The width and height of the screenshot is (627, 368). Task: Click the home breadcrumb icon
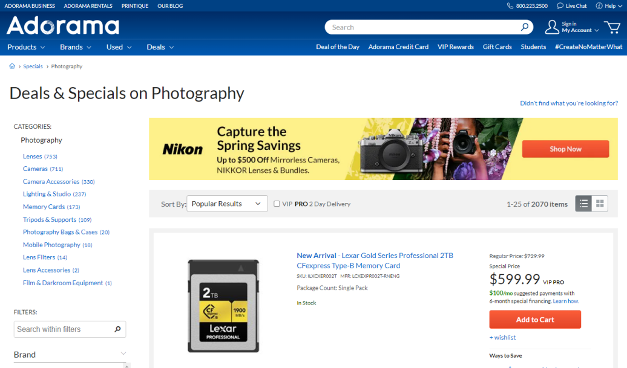[12, 66]
